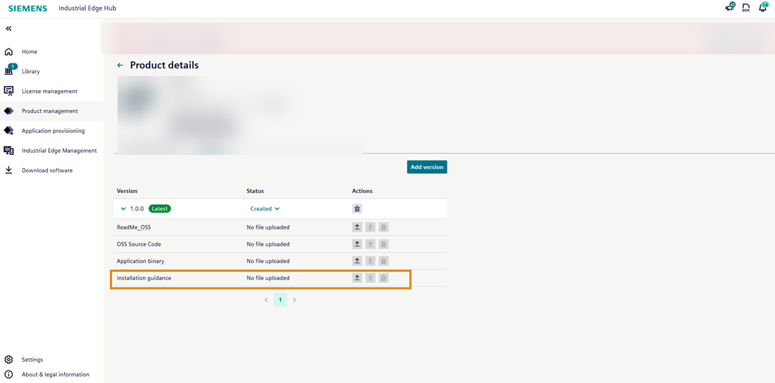Open the documentation DOC icon
This screenshot has height=383, width=775.
point(746,8)
